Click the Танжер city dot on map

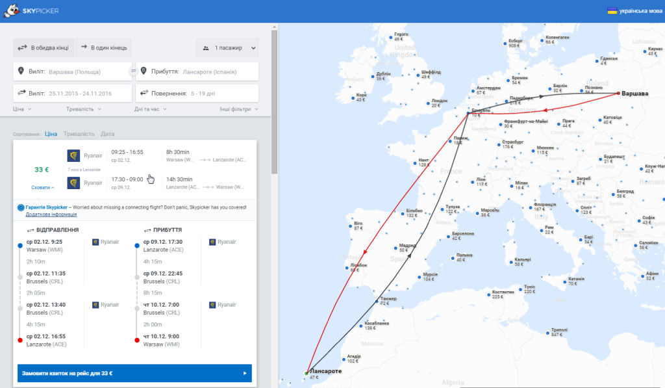pyautogui.click(x=377, y=302)
